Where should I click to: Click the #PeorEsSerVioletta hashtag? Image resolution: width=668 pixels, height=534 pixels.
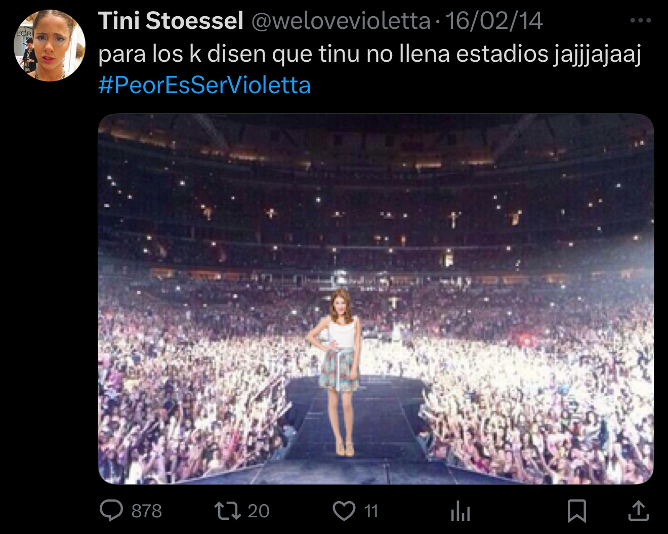click(x=204, y=85)
